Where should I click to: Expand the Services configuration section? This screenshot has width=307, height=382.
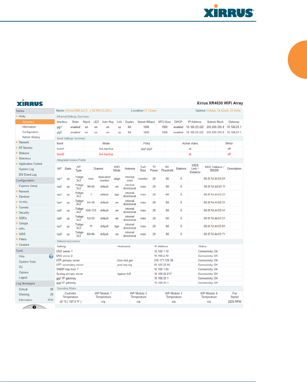coord(17,197)
